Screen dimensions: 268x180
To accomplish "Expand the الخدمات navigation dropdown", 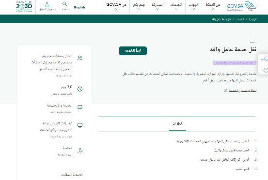I will pos(176,6).
